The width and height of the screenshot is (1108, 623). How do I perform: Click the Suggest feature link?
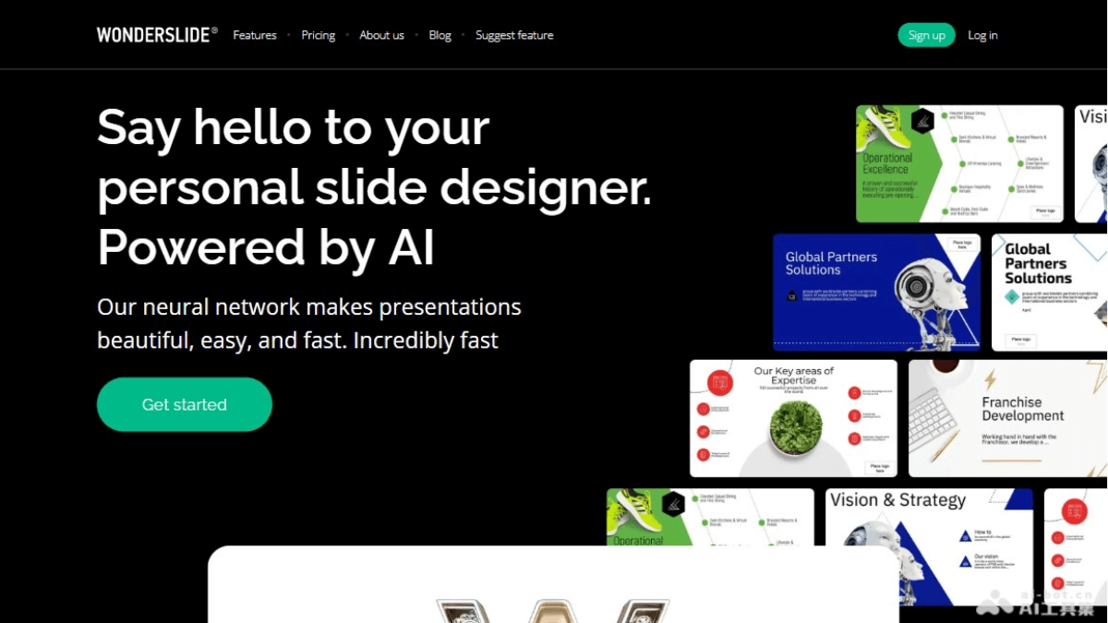coord(514,35)
